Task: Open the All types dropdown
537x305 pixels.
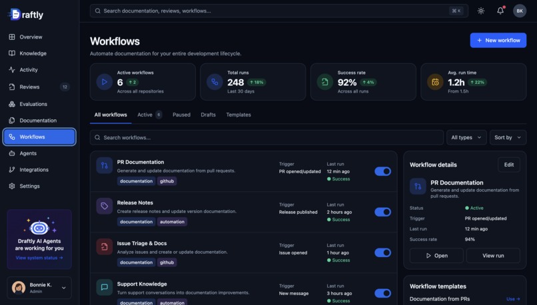Action: 466,138
